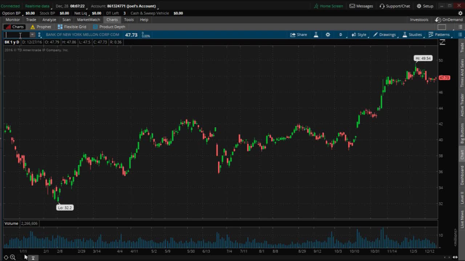This screenshot has height=261, width=465.
Task: Click the flask icon next to Share
Action: click(x=316, y=35)
